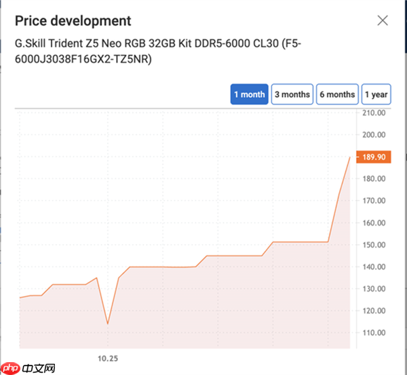Screen dimensions: 407x375
Task: Click the 210.00 price axis label
Action: tap(374, 113)
